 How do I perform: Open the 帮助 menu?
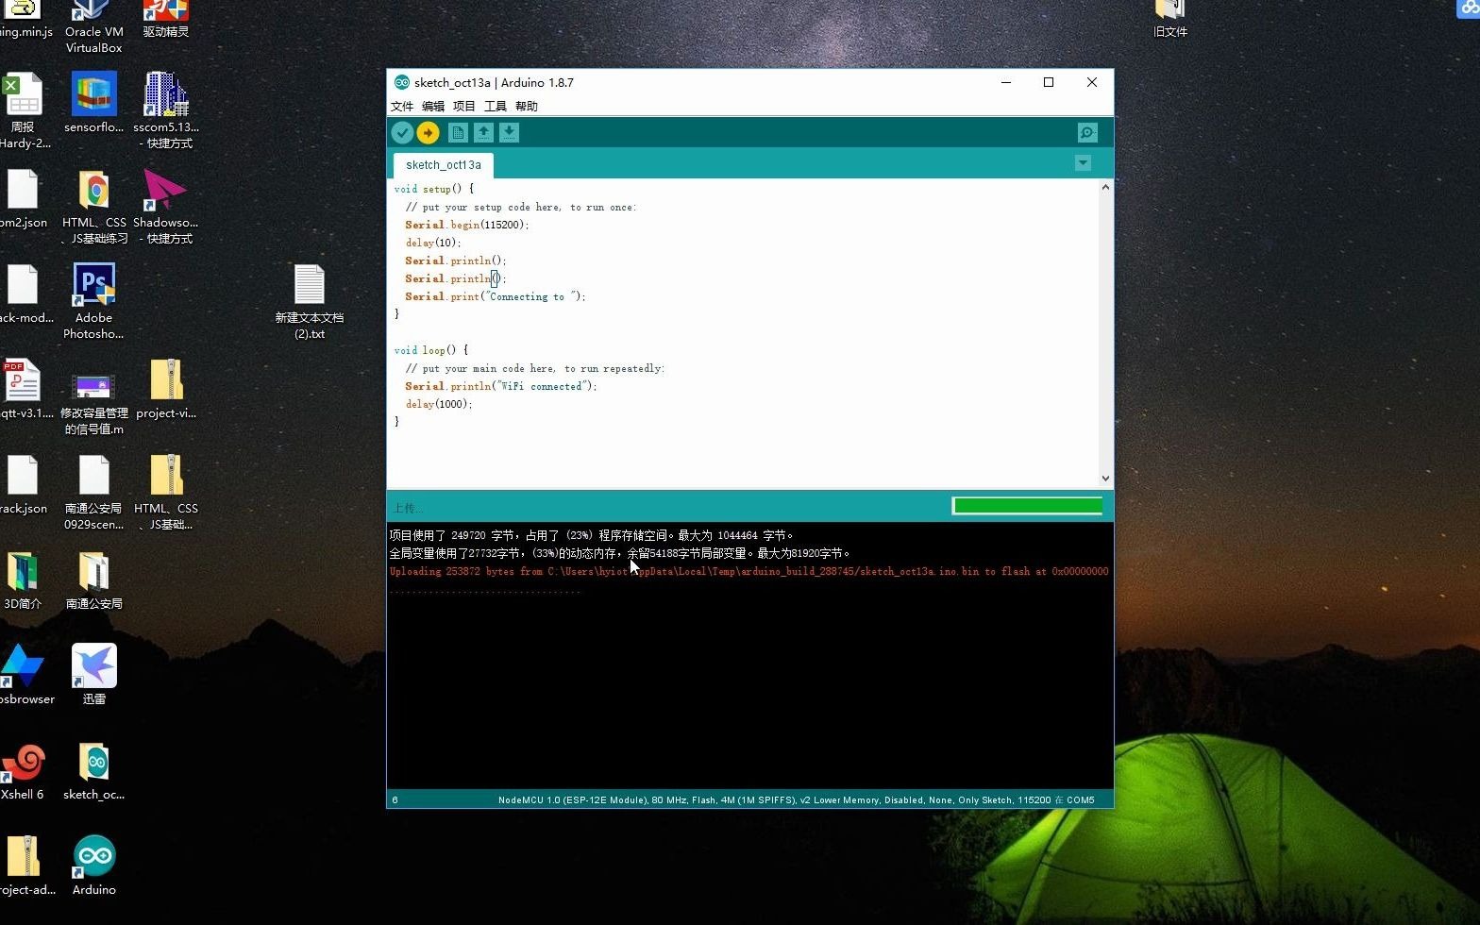(x=527, y=107)
